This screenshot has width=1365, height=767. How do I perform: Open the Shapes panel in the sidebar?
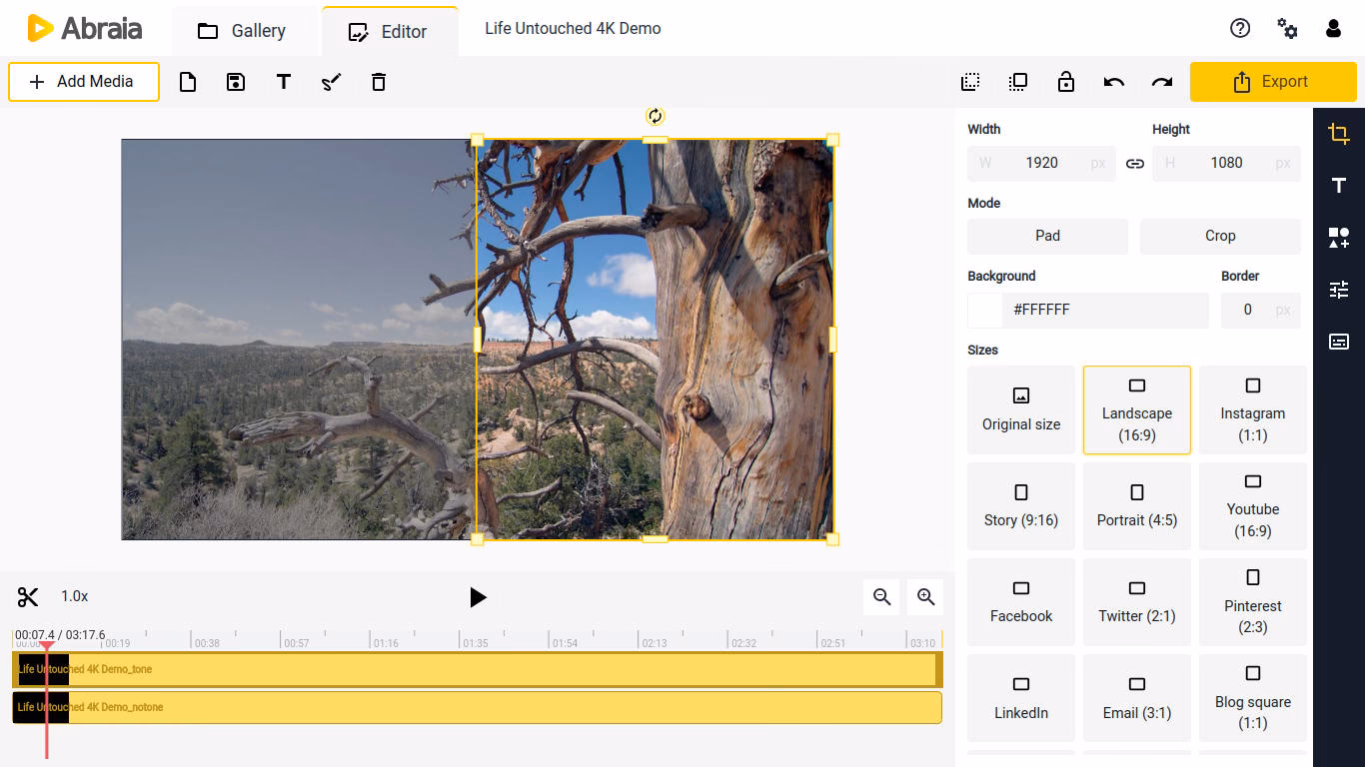click(x=1338, y=237)
